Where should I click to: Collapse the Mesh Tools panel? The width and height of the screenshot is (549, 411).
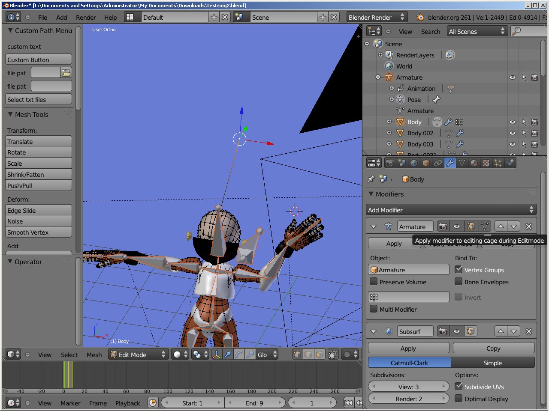click(10, 114)
